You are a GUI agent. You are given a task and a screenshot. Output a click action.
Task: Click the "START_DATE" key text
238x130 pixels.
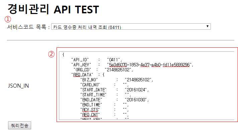pyautogui.click(x=93, y=90)
